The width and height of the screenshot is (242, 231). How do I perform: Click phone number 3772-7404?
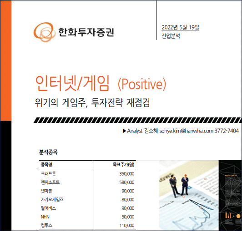click(227, 131)
